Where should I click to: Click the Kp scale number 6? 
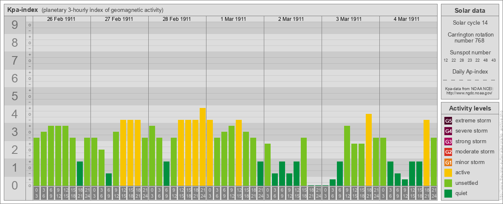click(x=15, y=78)
